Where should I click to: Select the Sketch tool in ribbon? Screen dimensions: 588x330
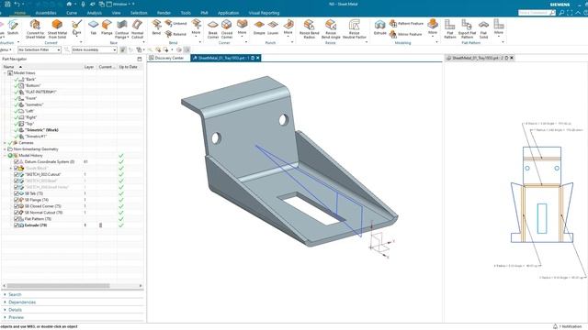point(13,28)
